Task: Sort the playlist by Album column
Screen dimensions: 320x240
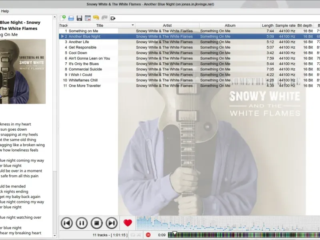Action: pyautogui.click(x=230, y=26)
